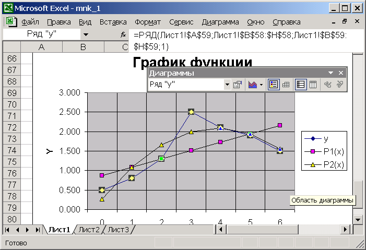Open chart type dropdown arrow
The width and height of the screenshot is (366, 250).
click(261, 85)
